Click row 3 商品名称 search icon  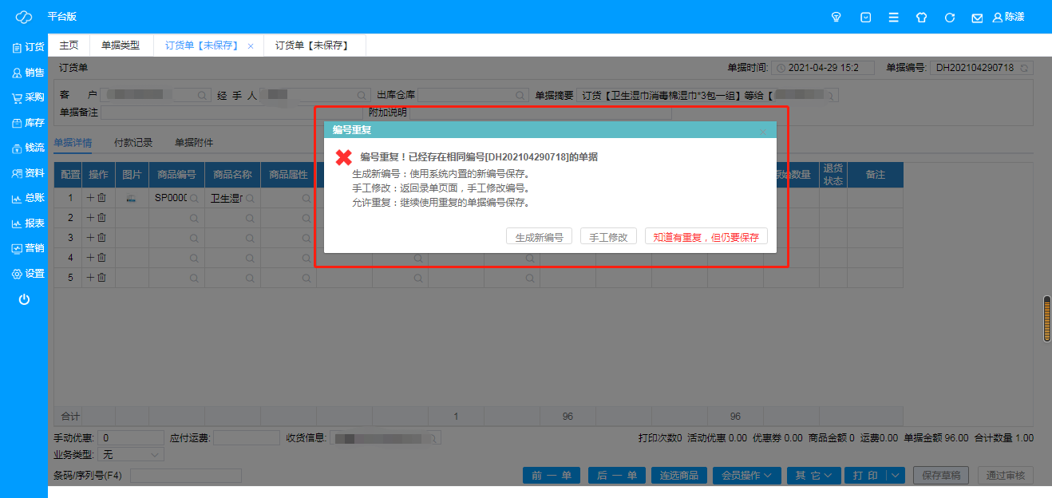[x=250, y=237]
